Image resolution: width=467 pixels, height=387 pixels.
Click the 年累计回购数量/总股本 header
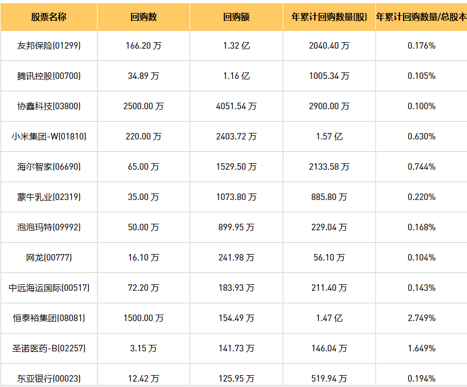click(421, 17)
